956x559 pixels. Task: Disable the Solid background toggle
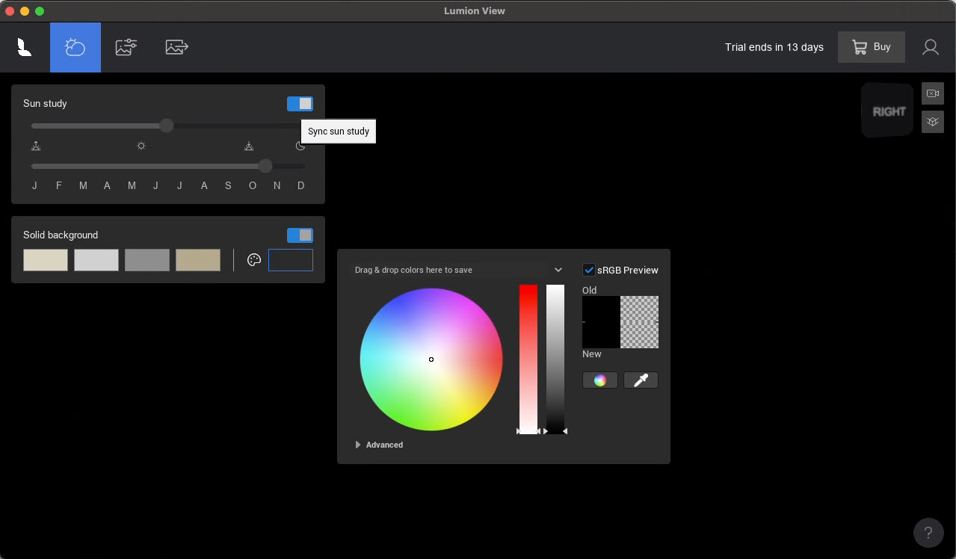(x=300, y=235)
